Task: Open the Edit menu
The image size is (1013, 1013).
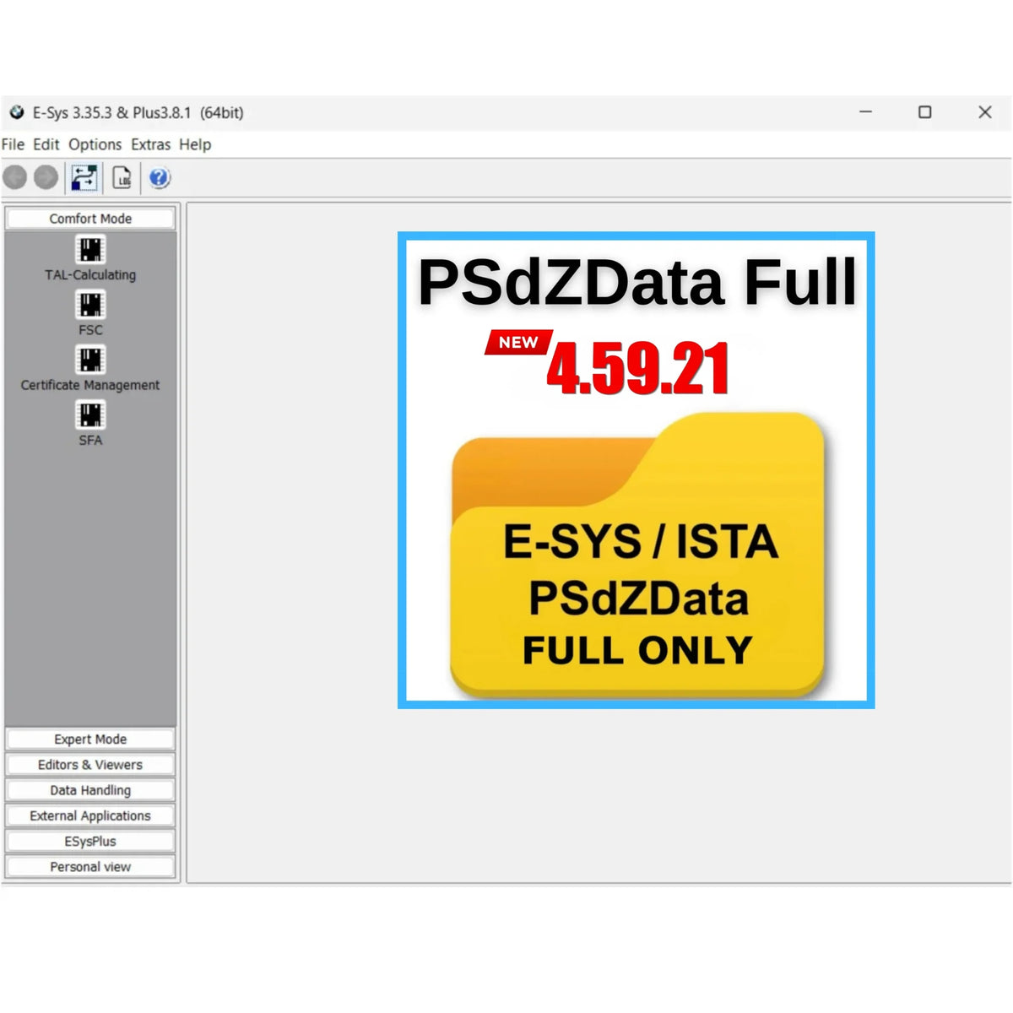Action: click(46, 144)
